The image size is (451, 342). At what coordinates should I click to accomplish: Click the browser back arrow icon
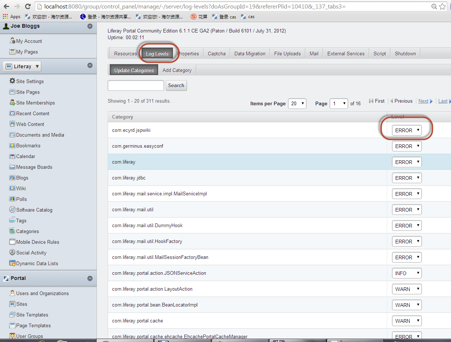coord(6,6)
